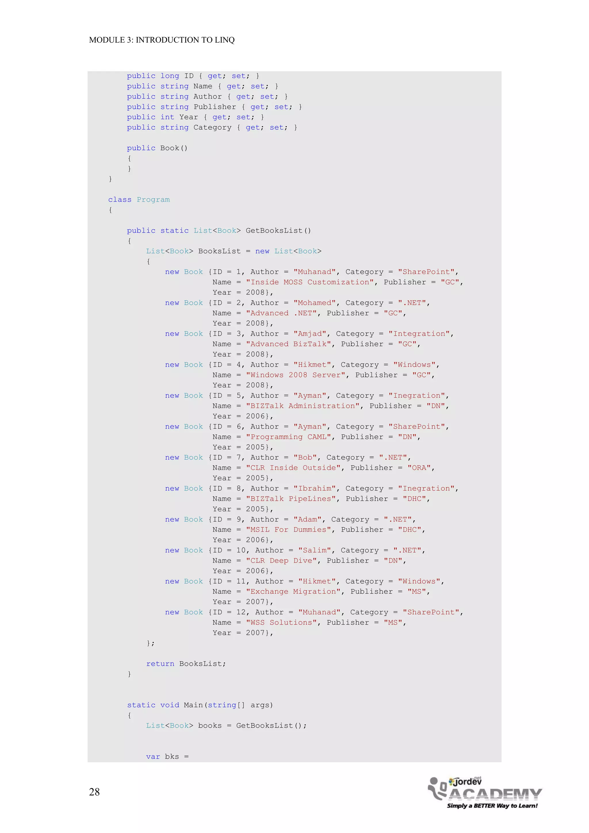The image size is (589, 833).
Task: Click the "Advanced BizTalk" book name
Action: 289,344
